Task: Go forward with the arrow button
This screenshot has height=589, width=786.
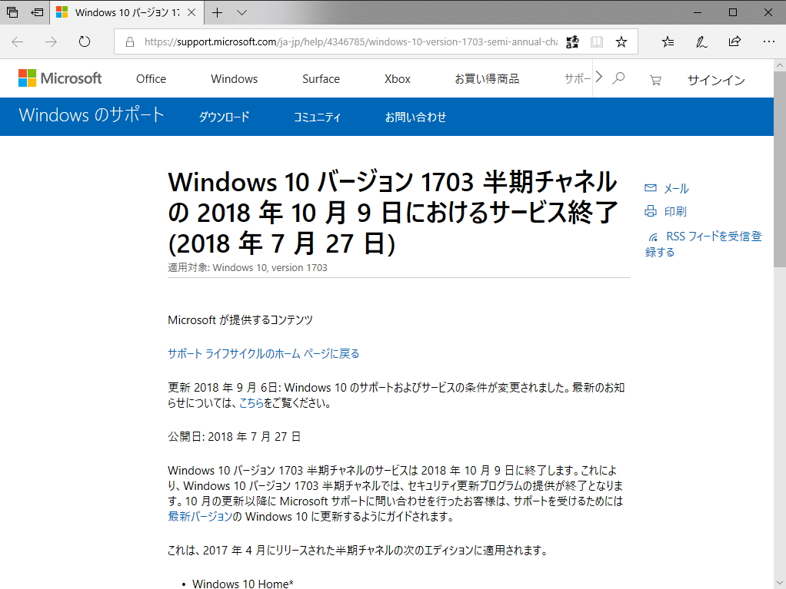Action: (51, 41)
